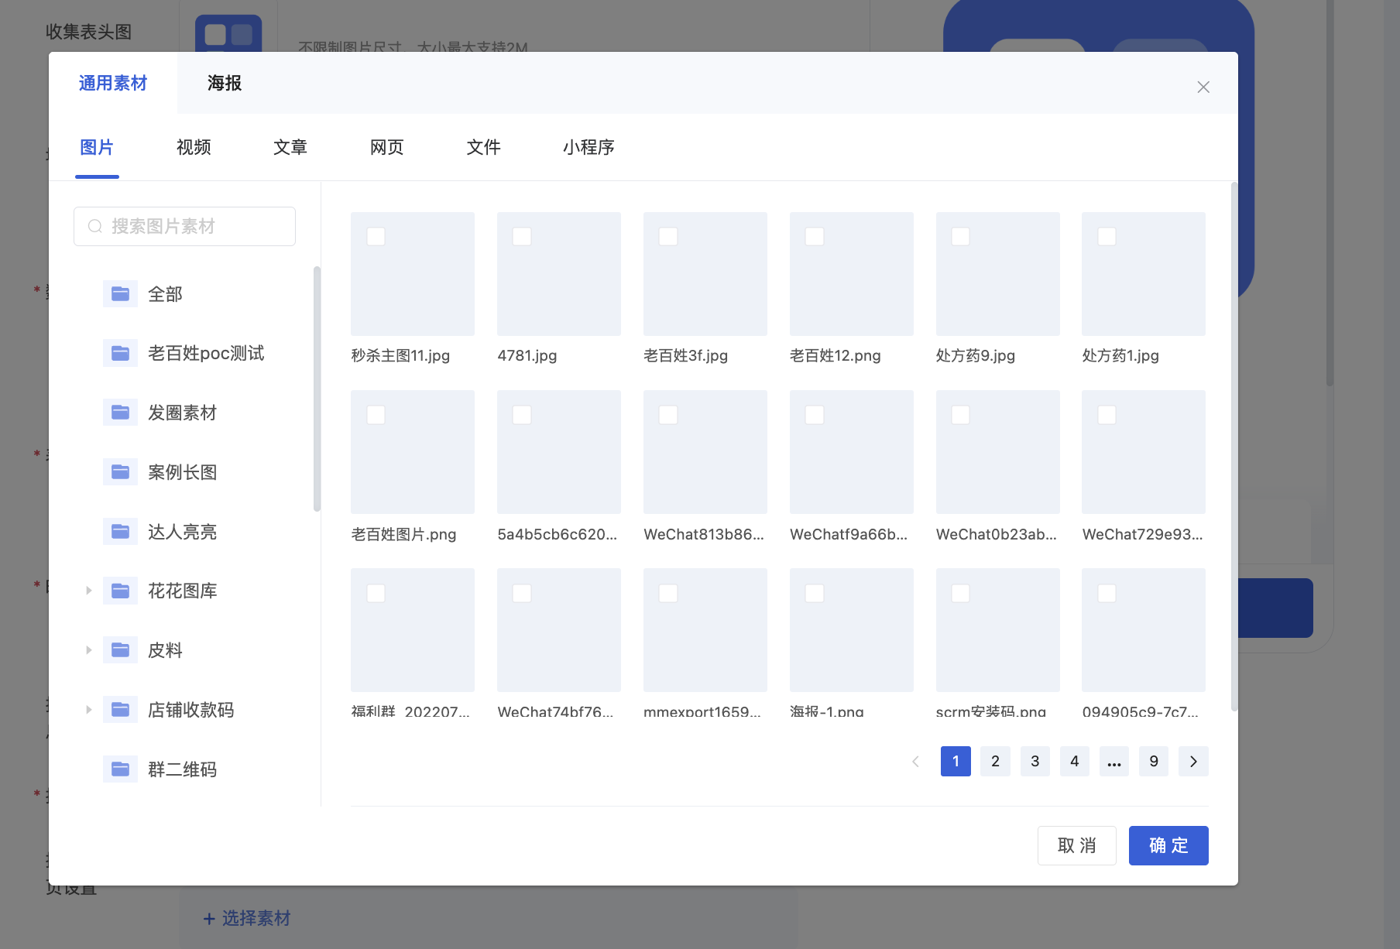This screenshot has width=1400, height=949.
Task: Go to page 2
Action: click(x=995, y=762)
